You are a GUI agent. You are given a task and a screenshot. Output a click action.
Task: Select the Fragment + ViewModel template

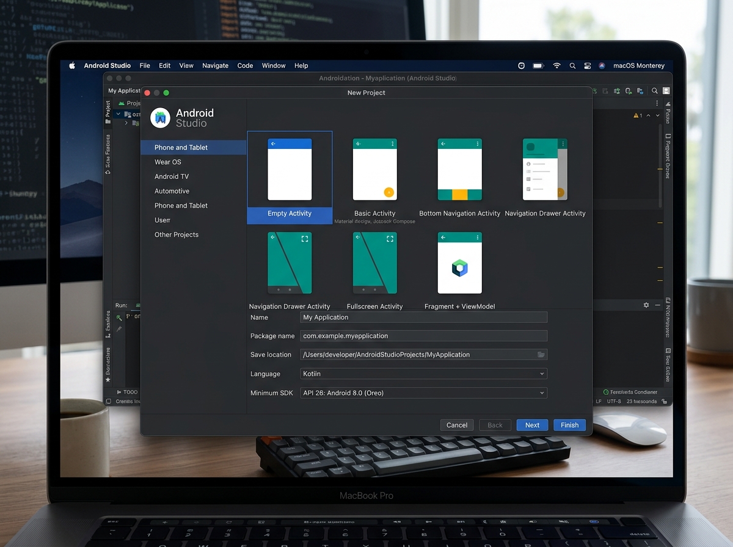[x=459, y=263]
